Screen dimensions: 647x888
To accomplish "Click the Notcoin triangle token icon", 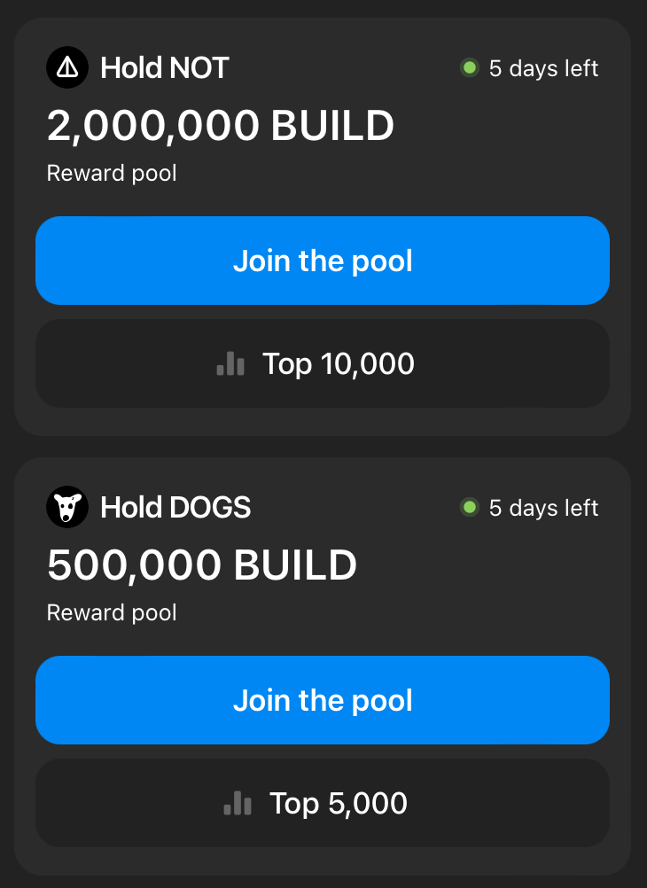I will [67, 67].
